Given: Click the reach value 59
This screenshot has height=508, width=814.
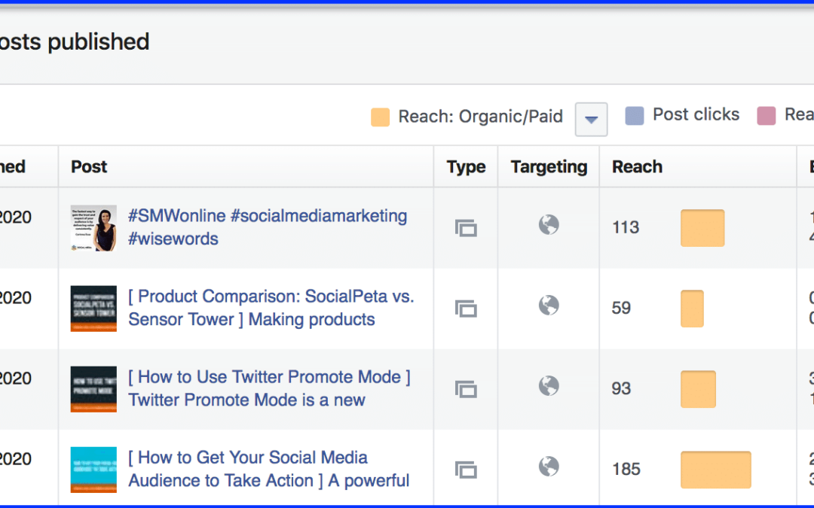Looking at the screenshot, I should pyautogui.click(x=621, y=308).
